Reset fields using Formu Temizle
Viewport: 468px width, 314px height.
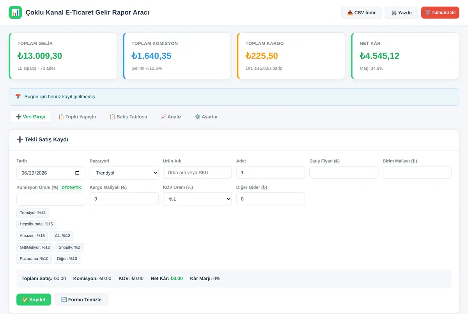(81, 300)
